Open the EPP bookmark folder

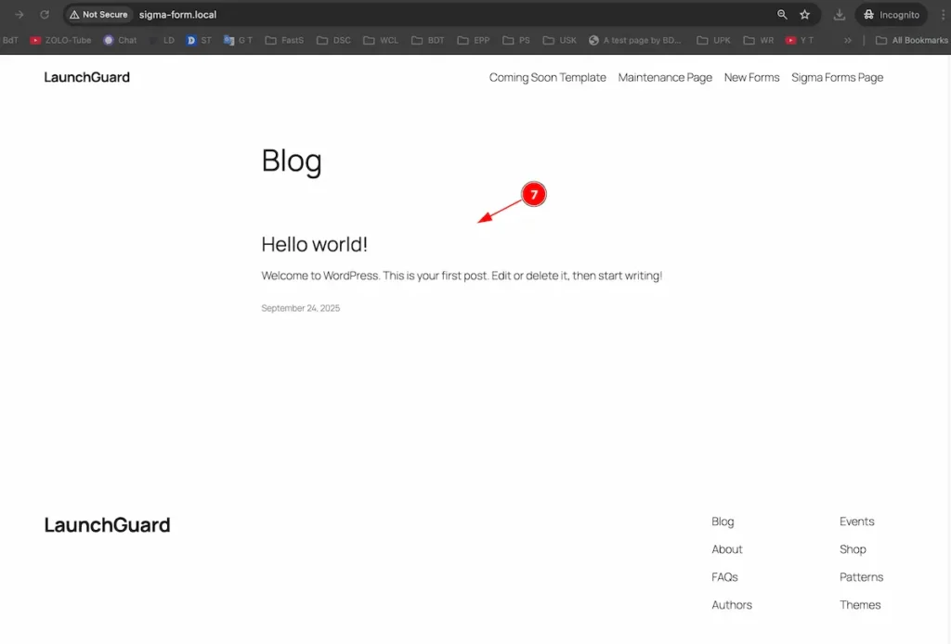point(474,40)
